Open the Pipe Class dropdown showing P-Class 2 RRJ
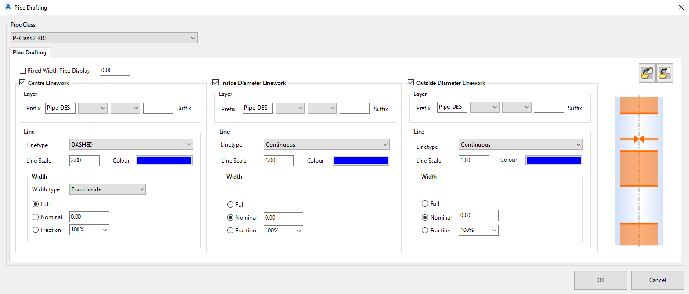The image size is (689, 294). 104,38
